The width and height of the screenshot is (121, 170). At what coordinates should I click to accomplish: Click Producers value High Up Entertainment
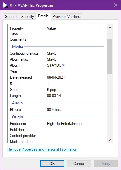pyautogui.click(x=65, y=124)
